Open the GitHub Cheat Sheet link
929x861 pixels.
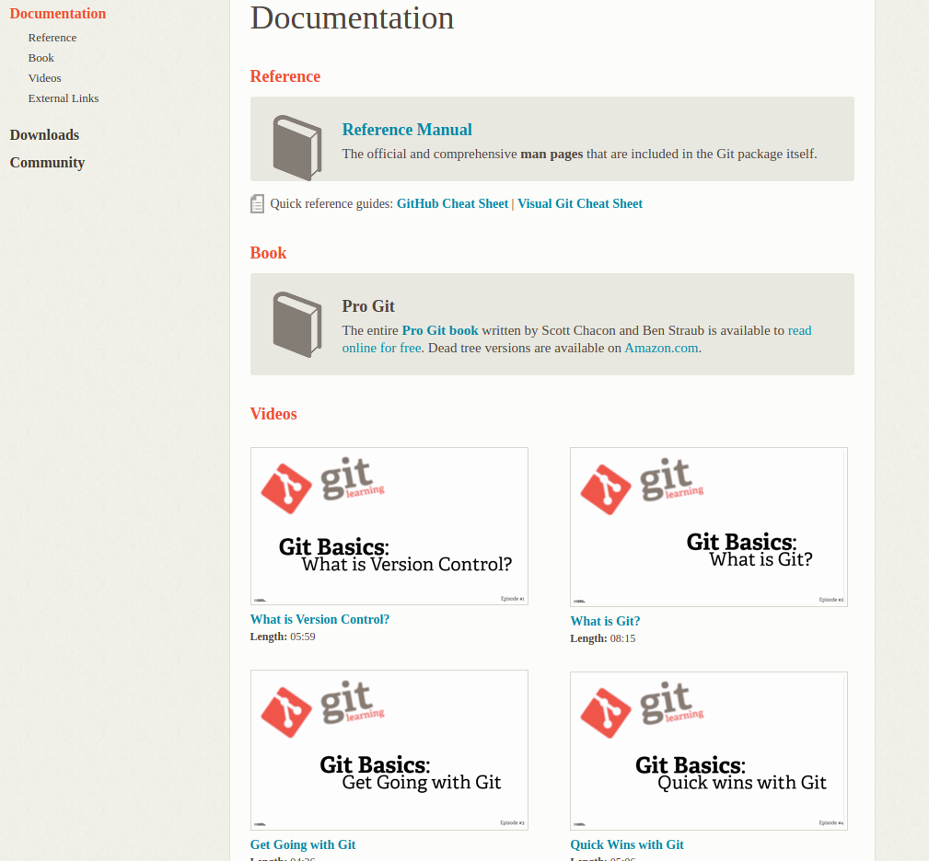coord(452,203)
